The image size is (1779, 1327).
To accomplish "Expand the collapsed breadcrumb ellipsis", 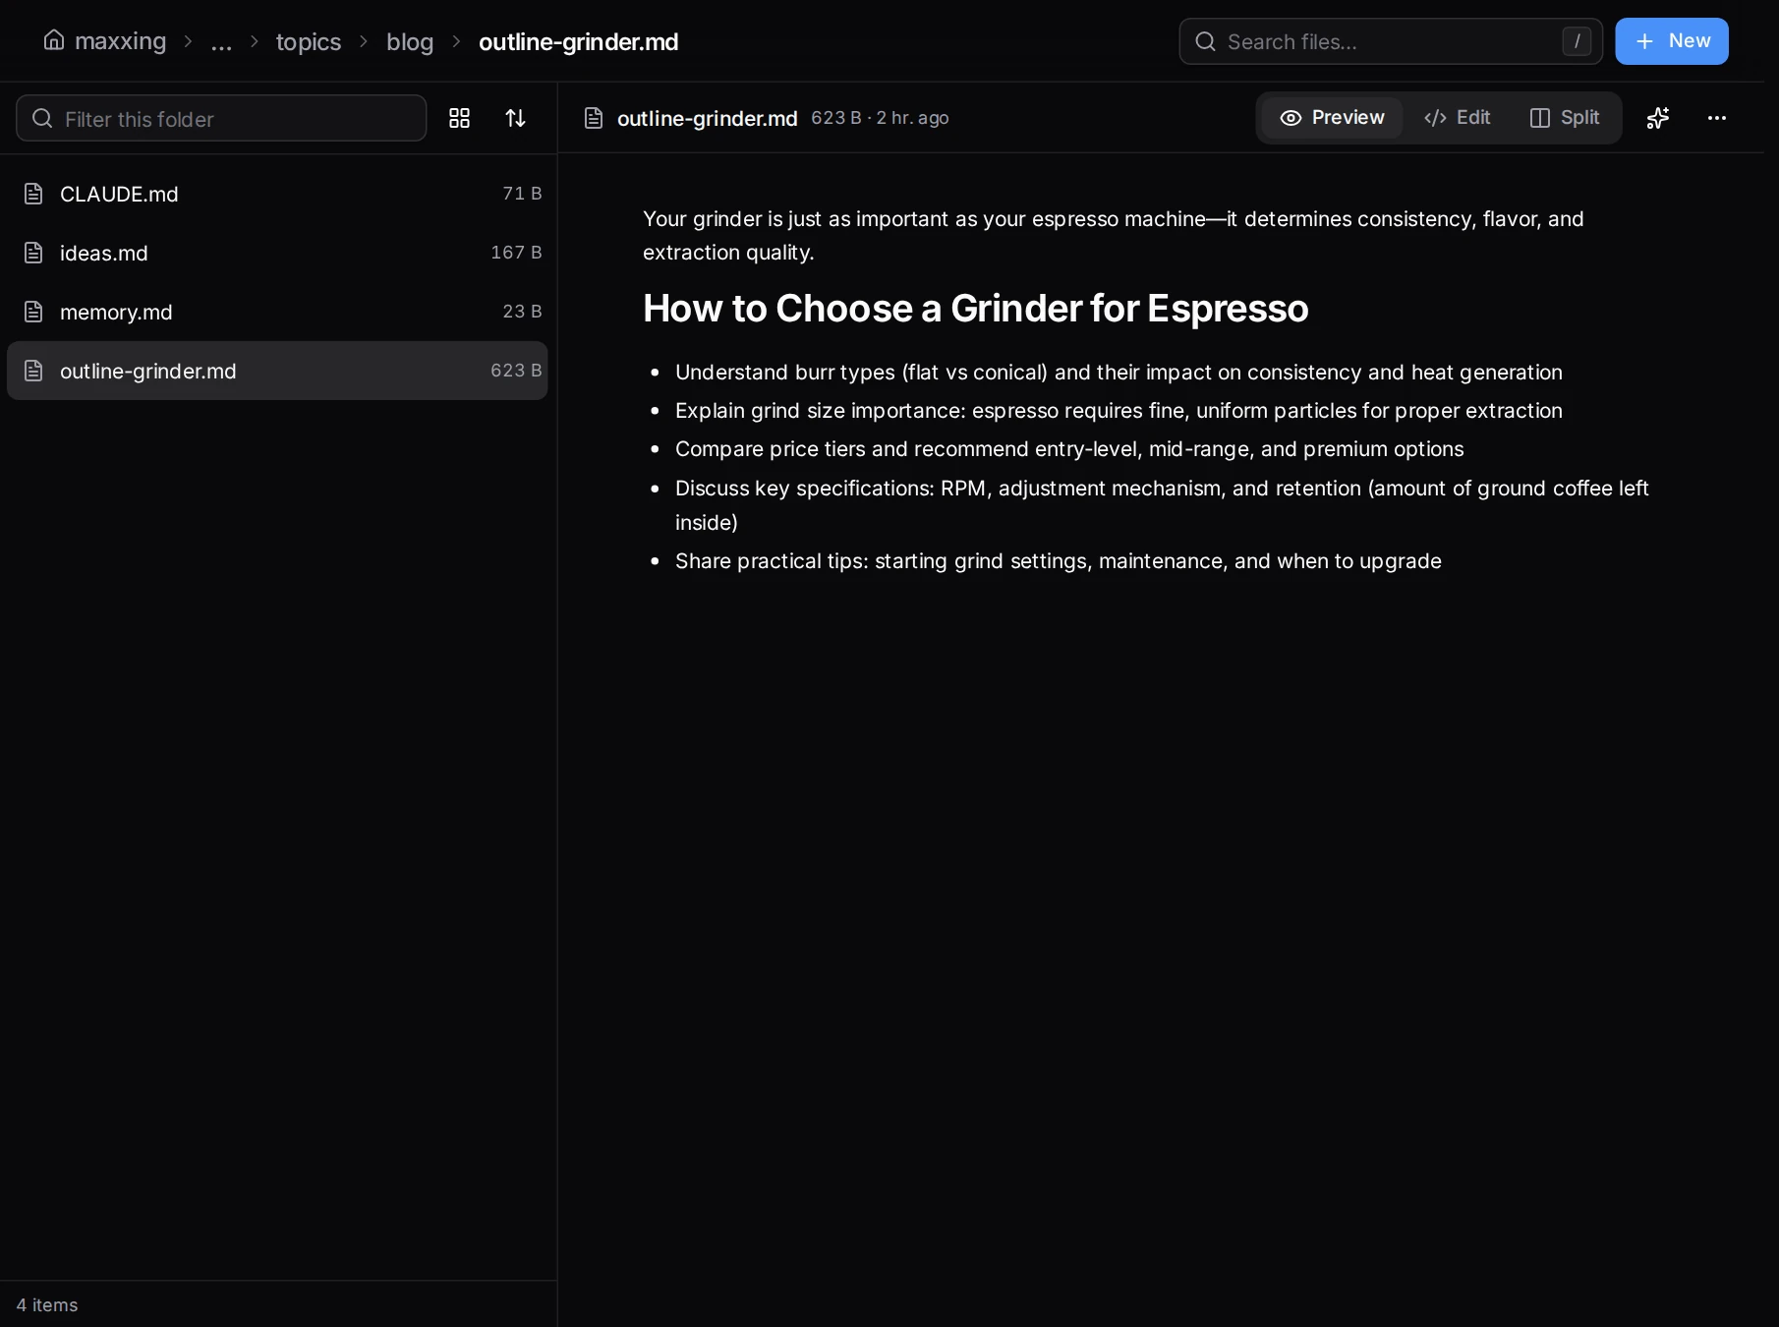I will pos(221,41).
